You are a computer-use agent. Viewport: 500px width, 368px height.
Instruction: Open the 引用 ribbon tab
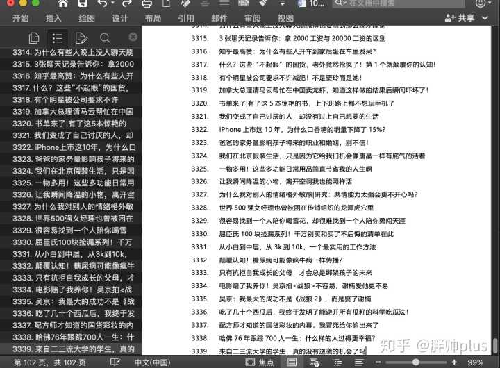[186, 18]
